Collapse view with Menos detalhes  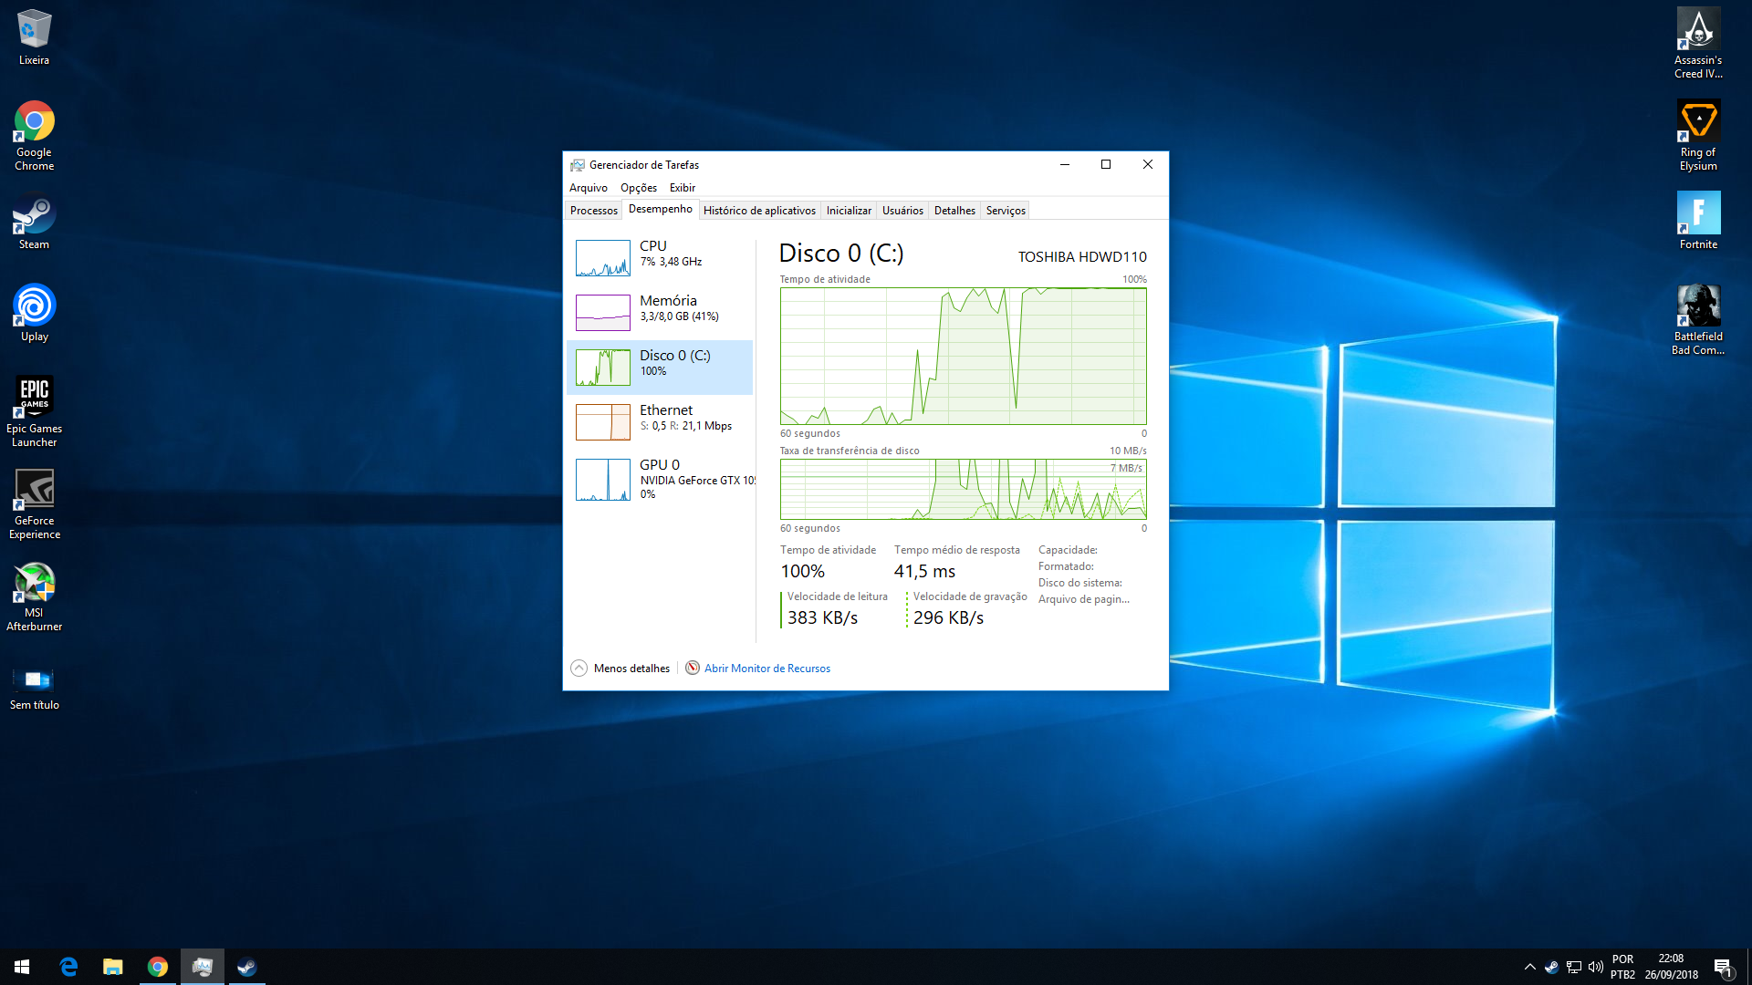620,669
